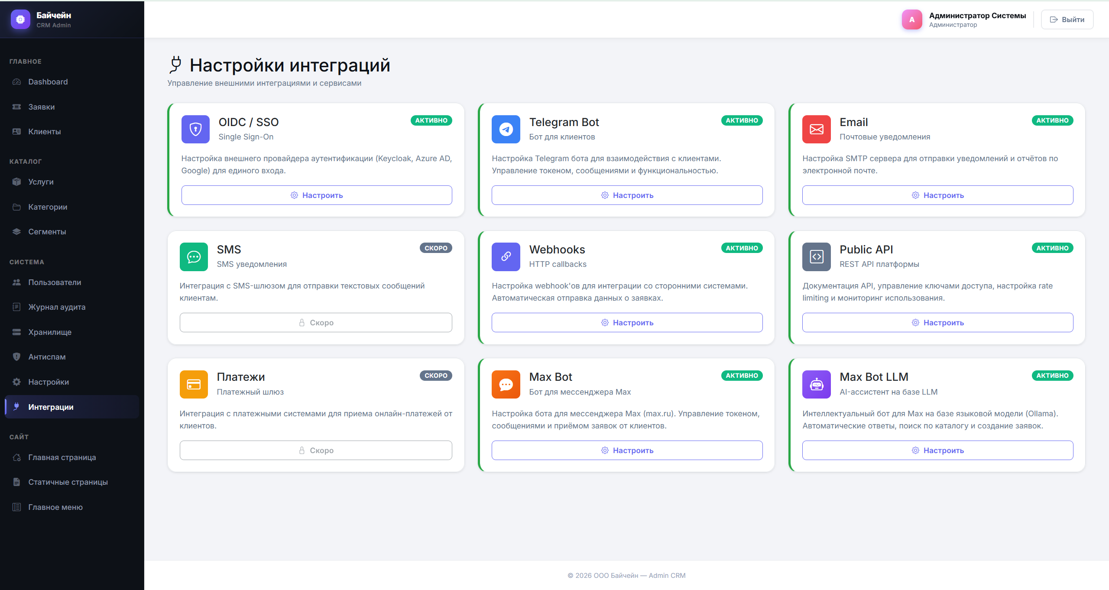Click the yellow Платежи card icon
Viewport: 1109px width, 590px height.
pyautogui.click(x=194, y=384)
